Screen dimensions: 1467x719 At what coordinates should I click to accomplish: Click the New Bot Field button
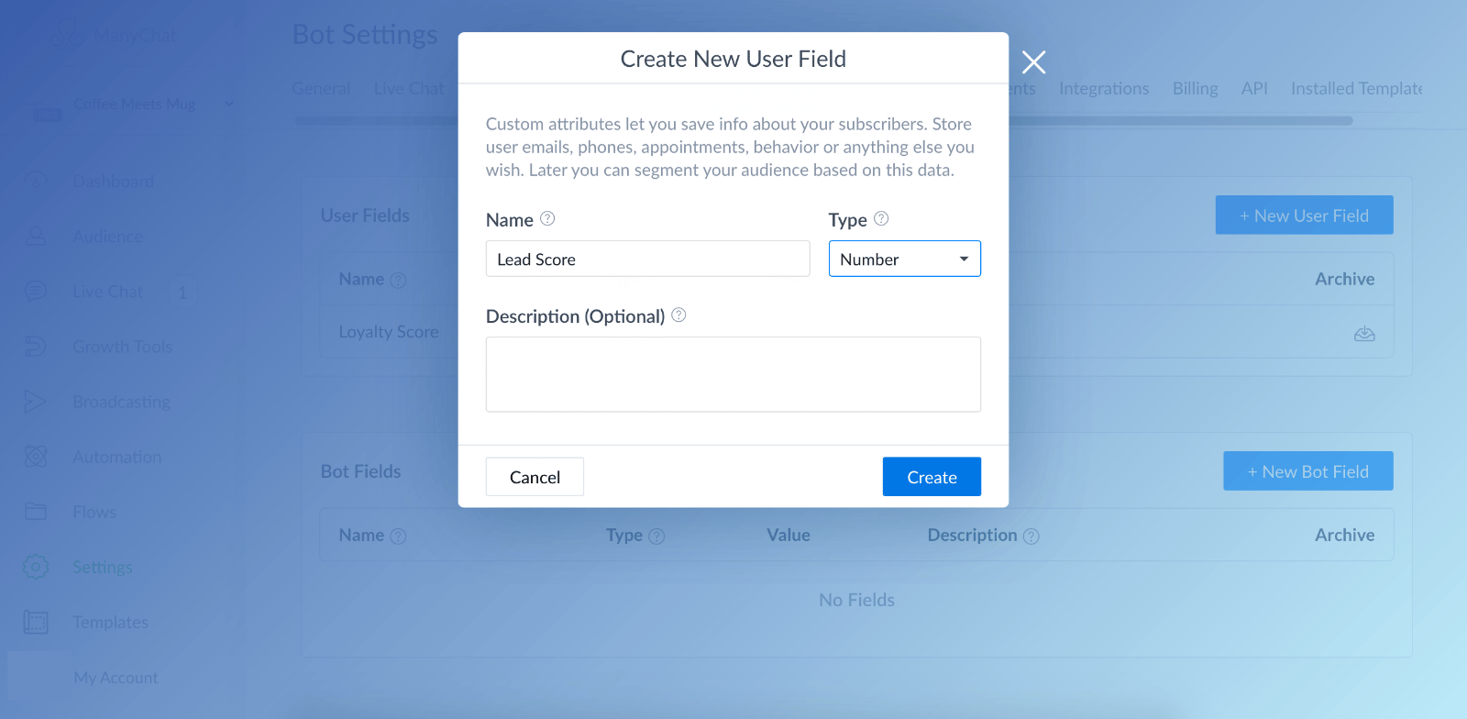(1307, 470)
